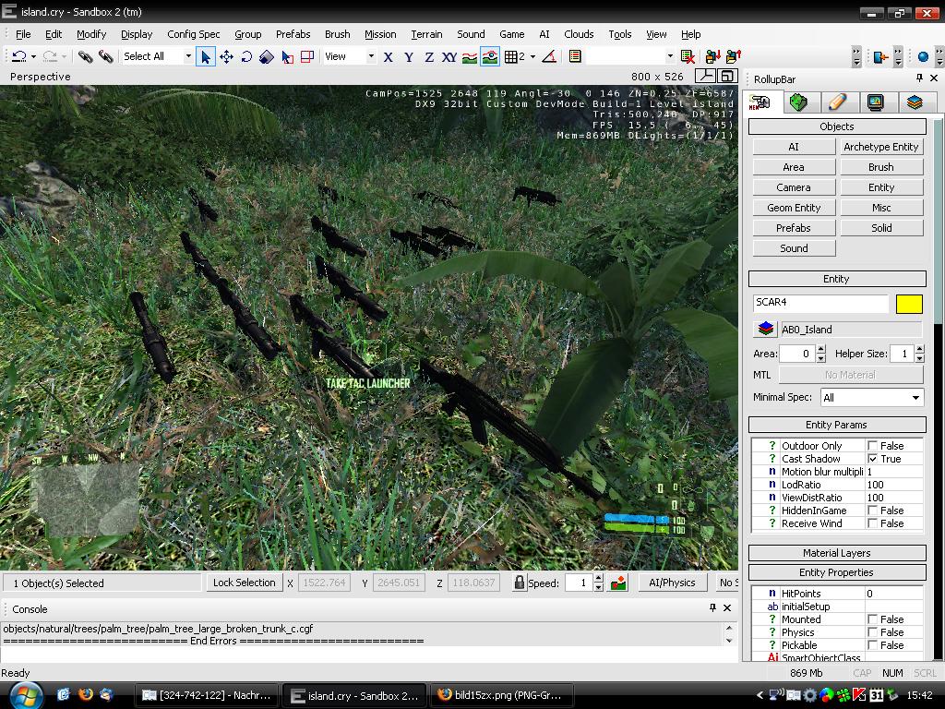Screen dimensions: 945x709
Task: Lock movement to the Z axis
Action: tap(429, 56)
